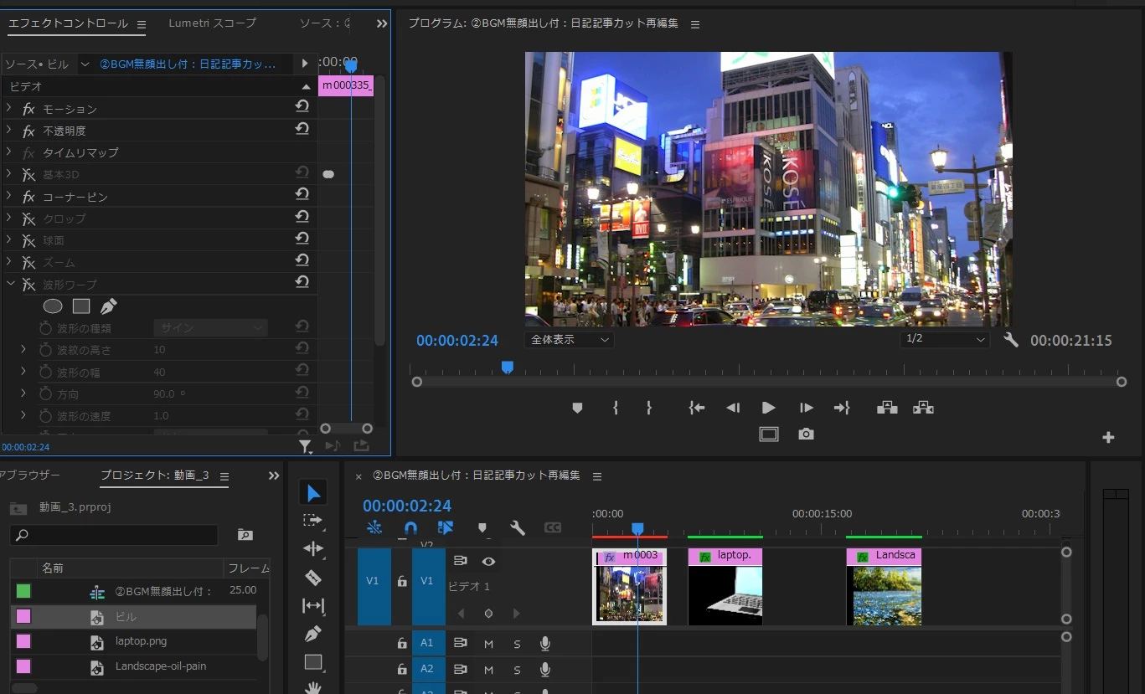The height and width of the screenshot is (694, 1145).
Task: Mute audio track A1
Action: [488, 644]
